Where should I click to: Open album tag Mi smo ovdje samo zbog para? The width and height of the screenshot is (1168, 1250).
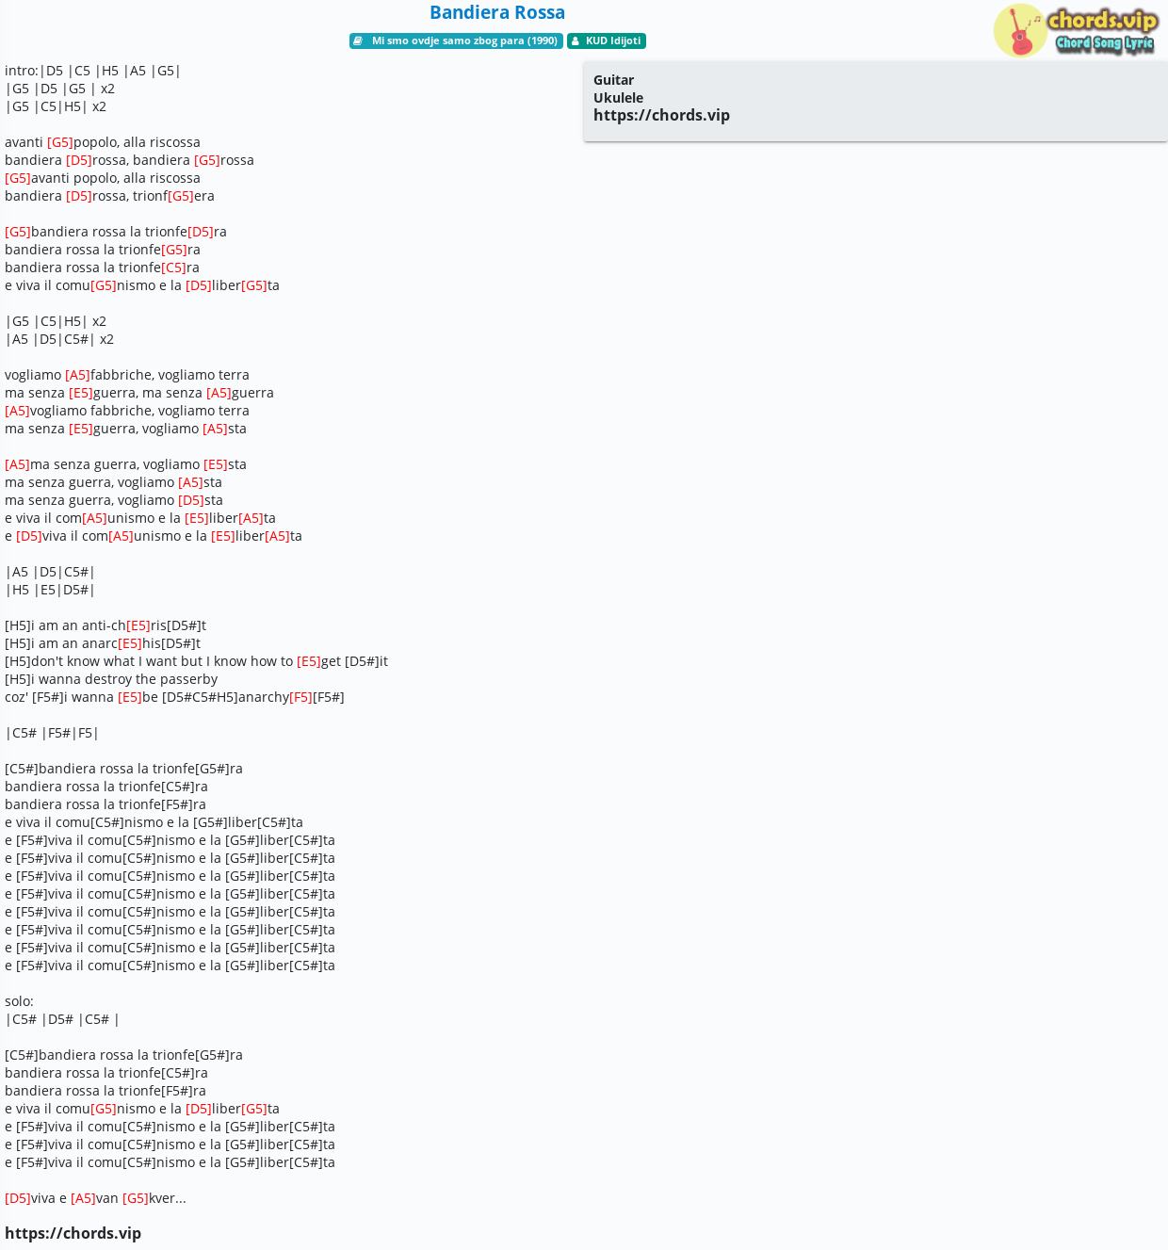[x=456, y=41]
